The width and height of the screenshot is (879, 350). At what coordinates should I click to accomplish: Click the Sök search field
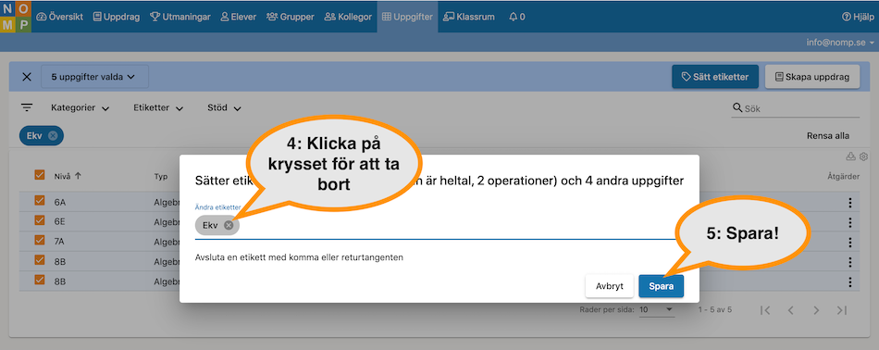click(x=795, y=108)
